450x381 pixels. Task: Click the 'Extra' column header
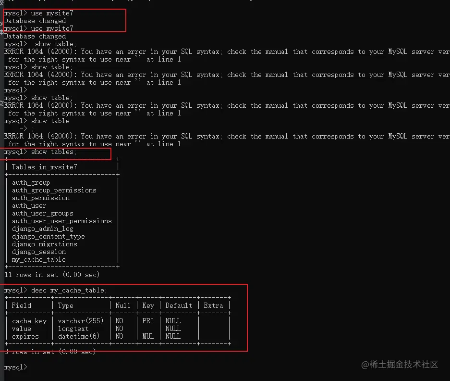213,305
